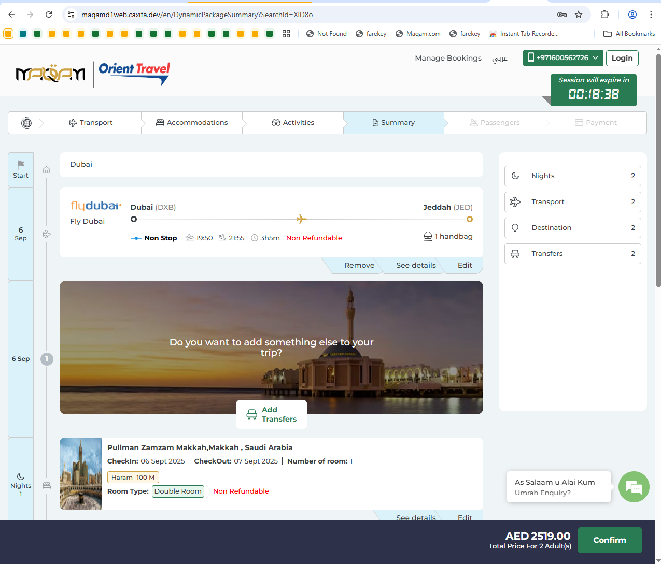Click the Fly Dubai airline logo
The width and height of the screenshot is (661, 564).
tap(95, 206)
